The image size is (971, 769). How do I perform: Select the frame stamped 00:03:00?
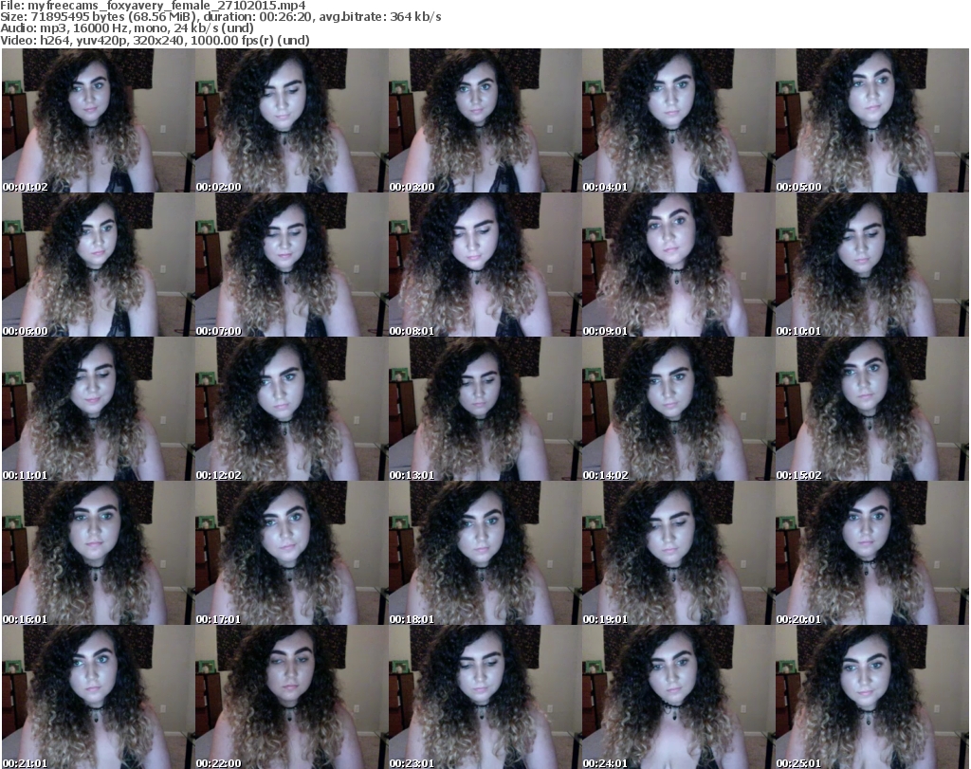tap(485, 120)
